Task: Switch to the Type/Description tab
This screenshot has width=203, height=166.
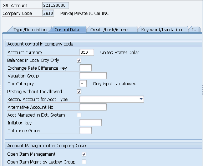Action: pos(30,30)
